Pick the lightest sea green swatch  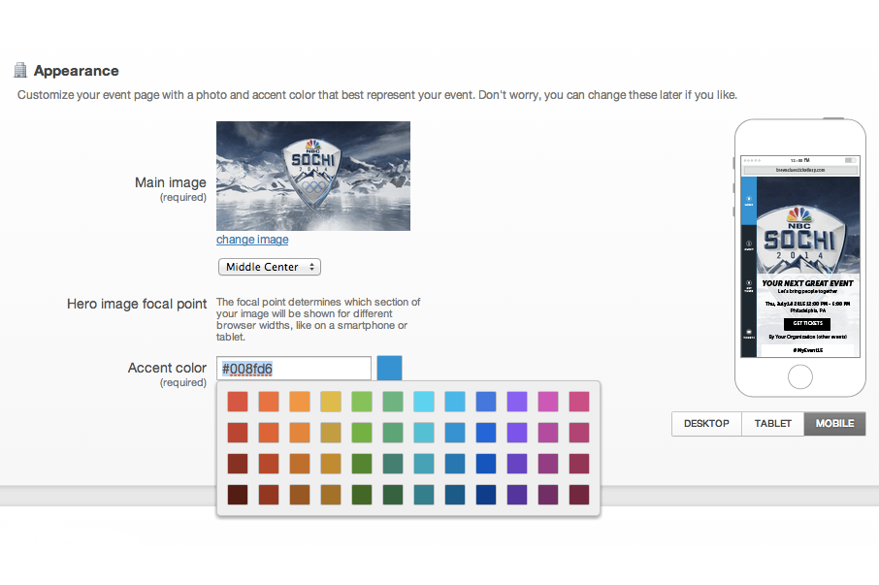(x=393, y=402)
